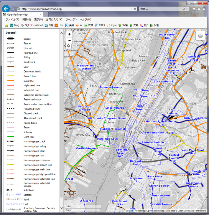The image size is (209, 215).
Task: Click the map zoom in plus button
Action: (70, 34)
